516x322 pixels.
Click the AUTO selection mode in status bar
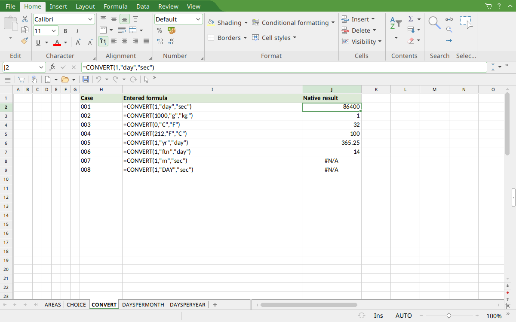tap(404, 316)
